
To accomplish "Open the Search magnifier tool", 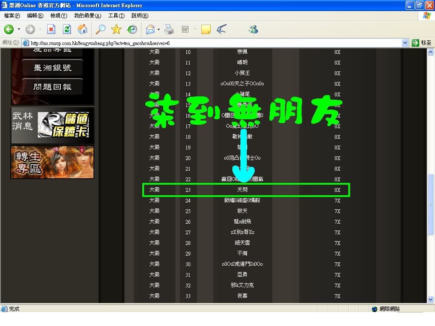I will click(100, 29).
